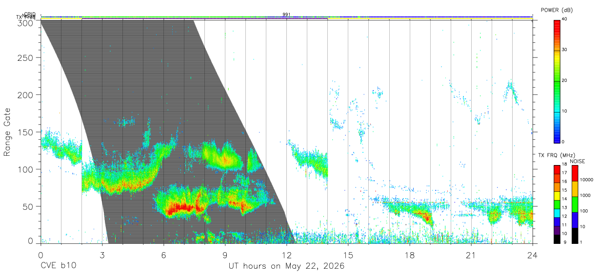
Task: Click the '9' TX frequency label
Action: 565,242
